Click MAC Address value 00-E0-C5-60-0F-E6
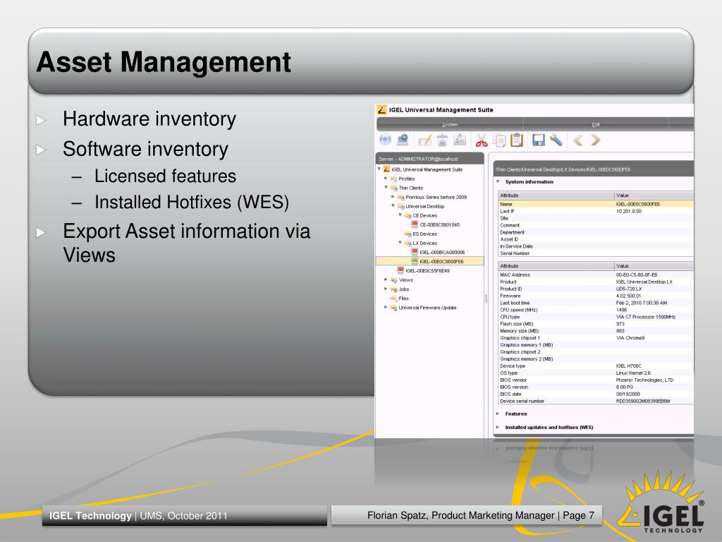Viewport: 722px width, 542px height. [x=637, y=275]
